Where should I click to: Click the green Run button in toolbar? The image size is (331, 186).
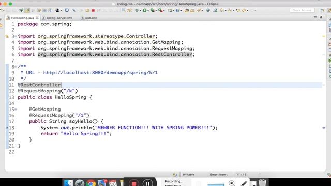click(145, 10)
